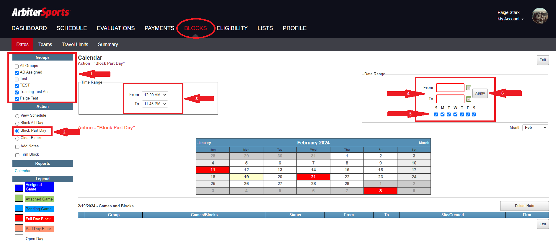Uncheck the TEST group checkbox
The height and width of the screenshot is (251, 556).
pyautogui.click(x=17, y=86)
